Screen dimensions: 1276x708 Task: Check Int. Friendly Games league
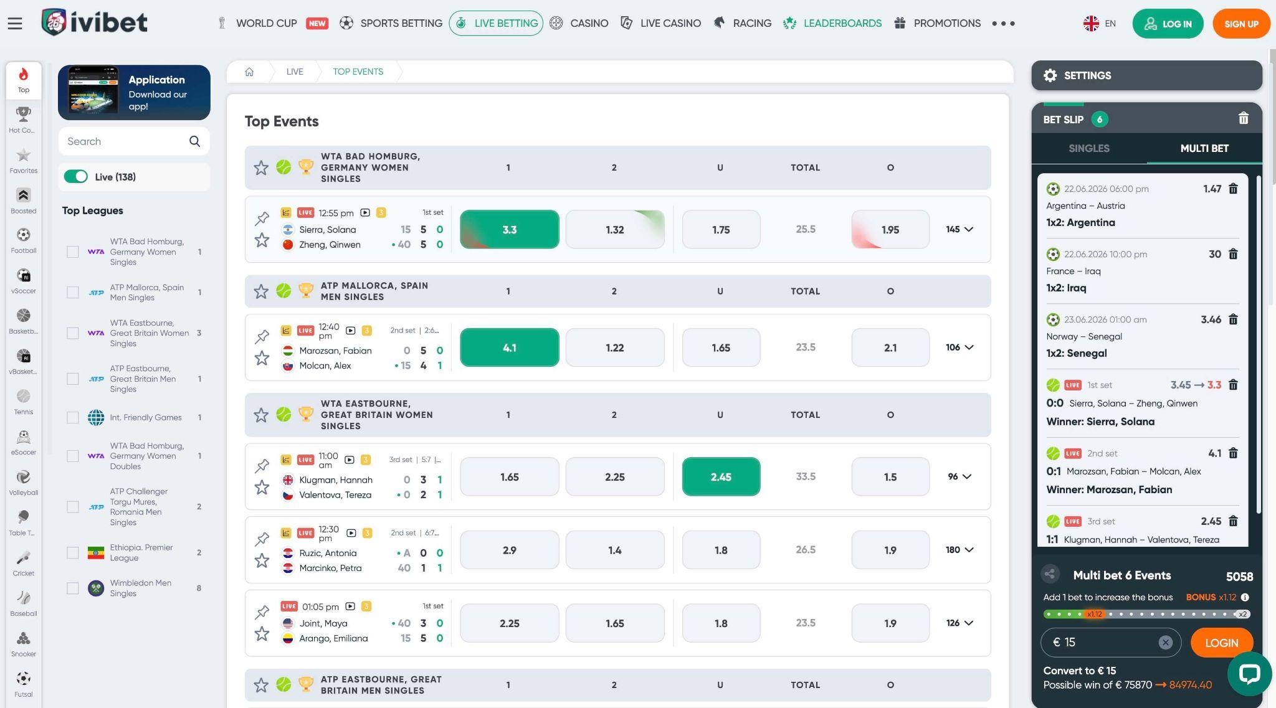pos(73,417)
